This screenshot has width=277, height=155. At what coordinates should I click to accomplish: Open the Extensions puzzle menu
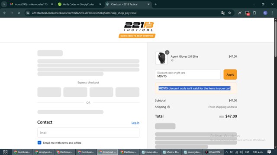point(254,13)
